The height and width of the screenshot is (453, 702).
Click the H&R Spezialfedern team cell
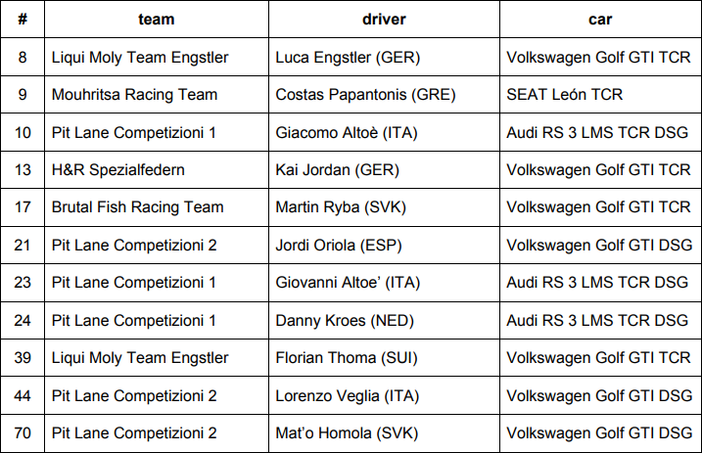point(157,170)
